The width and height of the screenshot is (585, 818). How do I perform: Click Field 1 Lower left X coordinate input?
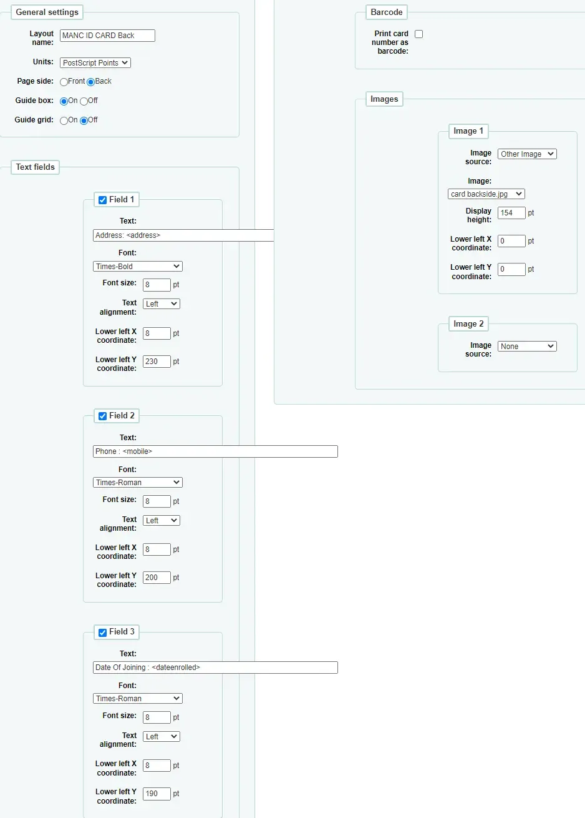tap(157, 333)
